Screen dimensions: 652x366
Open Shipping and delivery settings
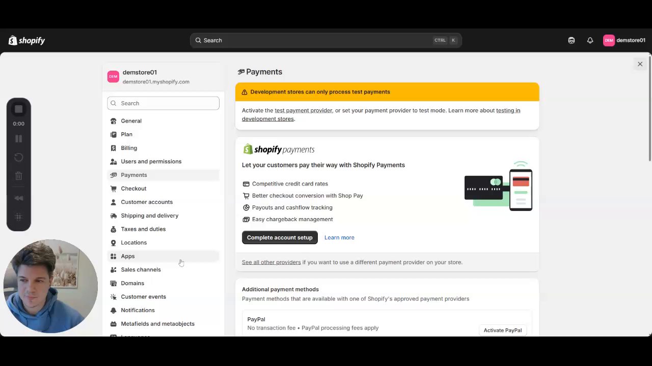point(163,216)
